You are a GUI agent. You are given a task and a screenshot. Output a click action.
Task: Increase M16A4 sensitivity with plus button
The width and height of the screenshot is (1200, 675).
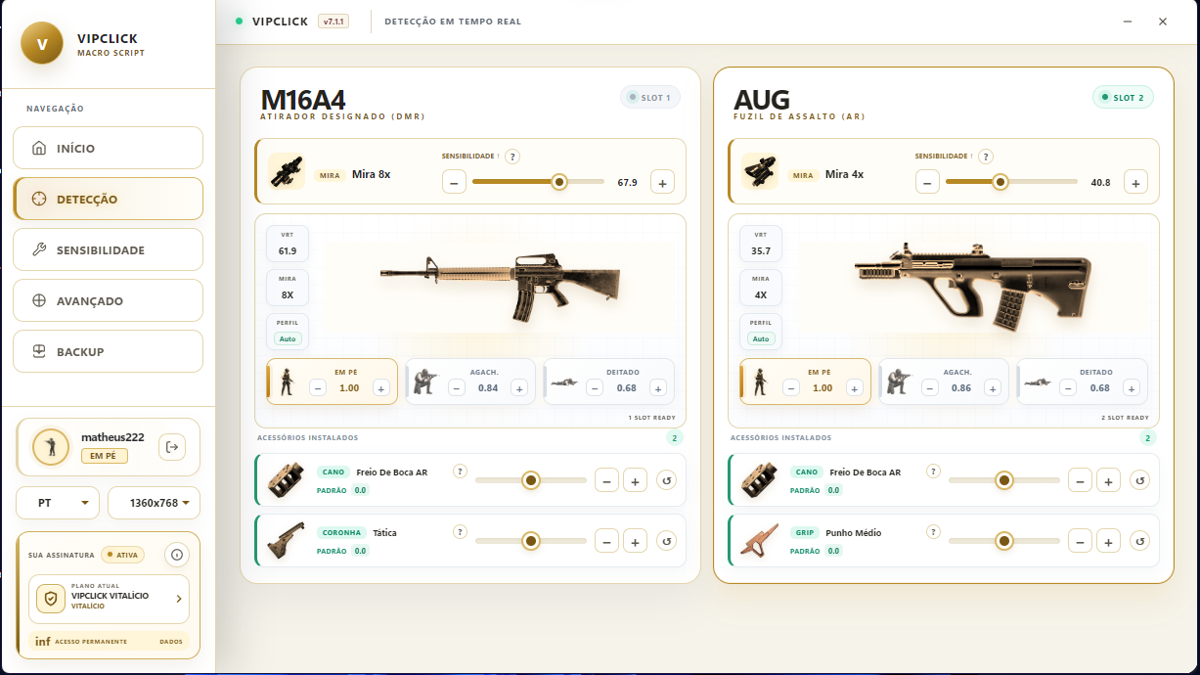click(662, 182)
